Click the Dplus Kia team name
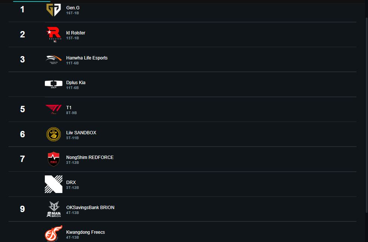 coord(76,83)
